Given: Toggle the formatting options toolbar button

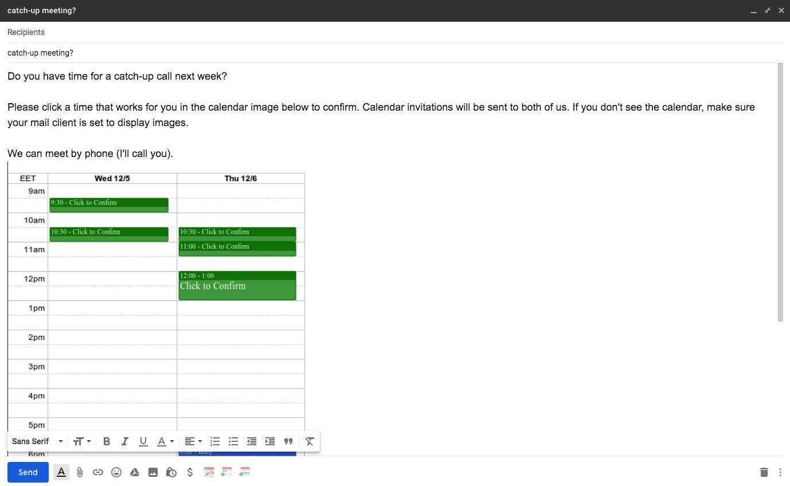Looking at the screenshot, I should pyautogui.click(x=61, y=472).
